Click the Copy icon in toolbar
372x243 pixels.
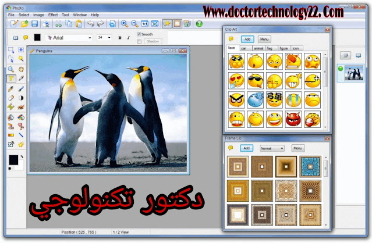pyautogui.click(x=69, y=24)
